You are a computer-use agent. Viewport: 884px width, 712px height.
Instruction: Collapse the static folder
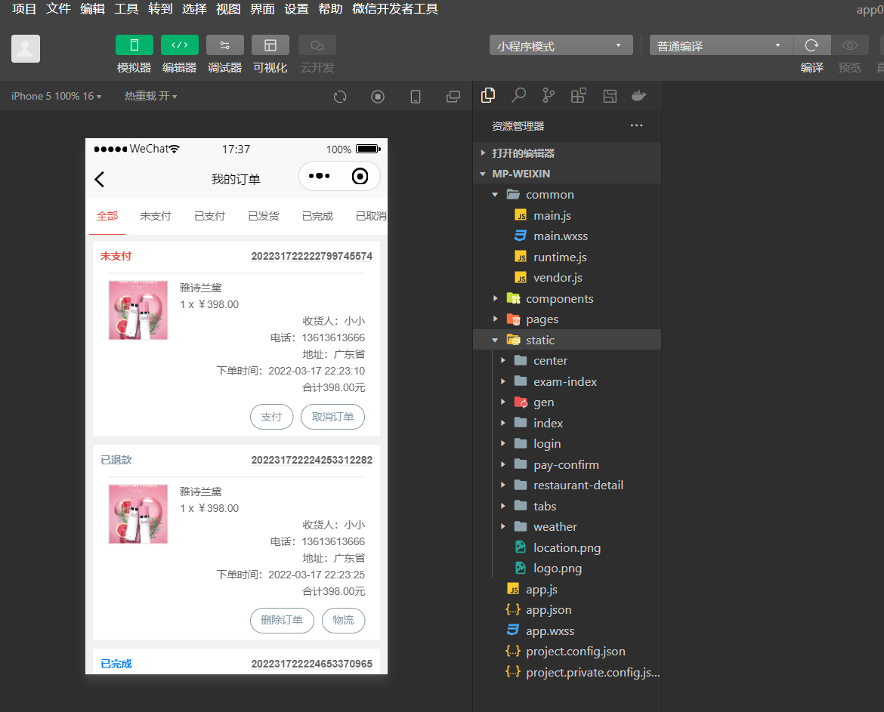567,340
